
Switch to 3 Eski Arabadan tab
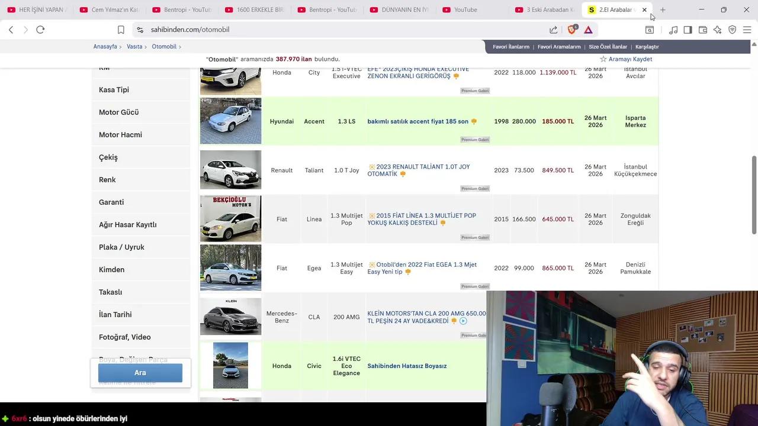[x=545, y=9]
